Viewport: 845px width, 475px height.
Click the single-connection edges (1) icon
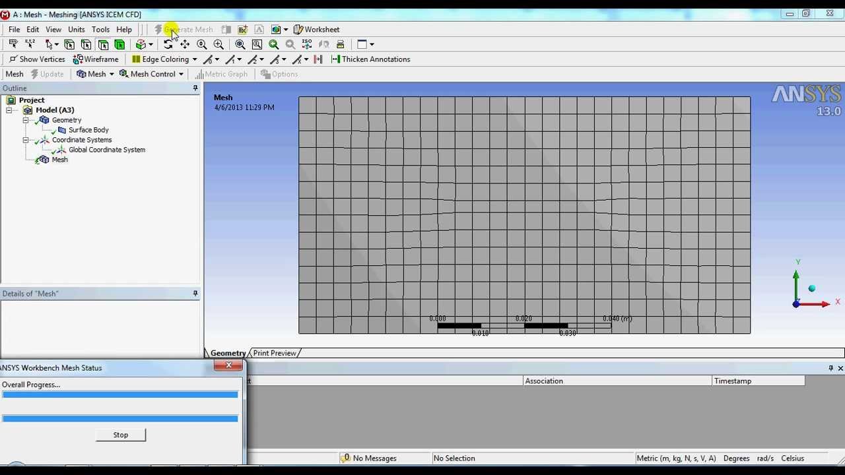pos(230,59)
